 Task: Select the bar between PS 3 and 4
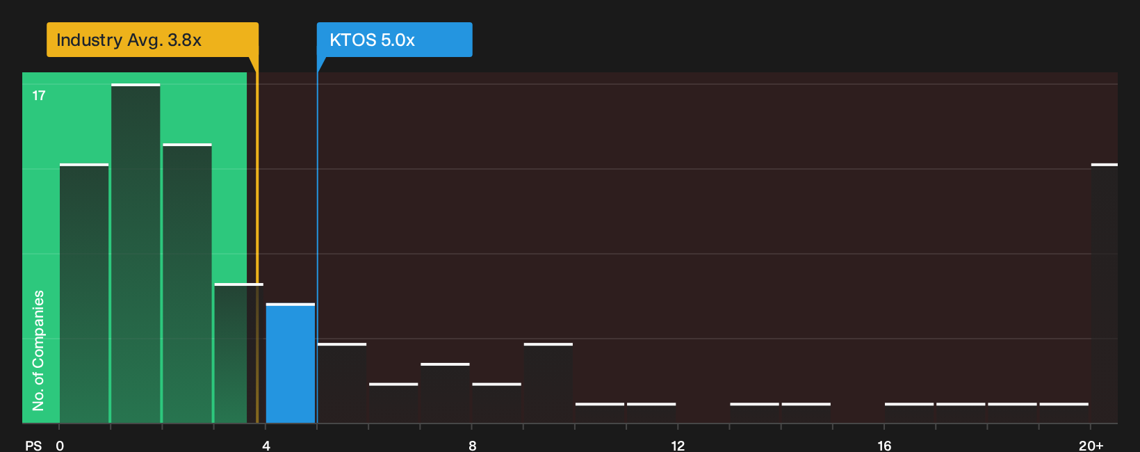click(238, 353)
